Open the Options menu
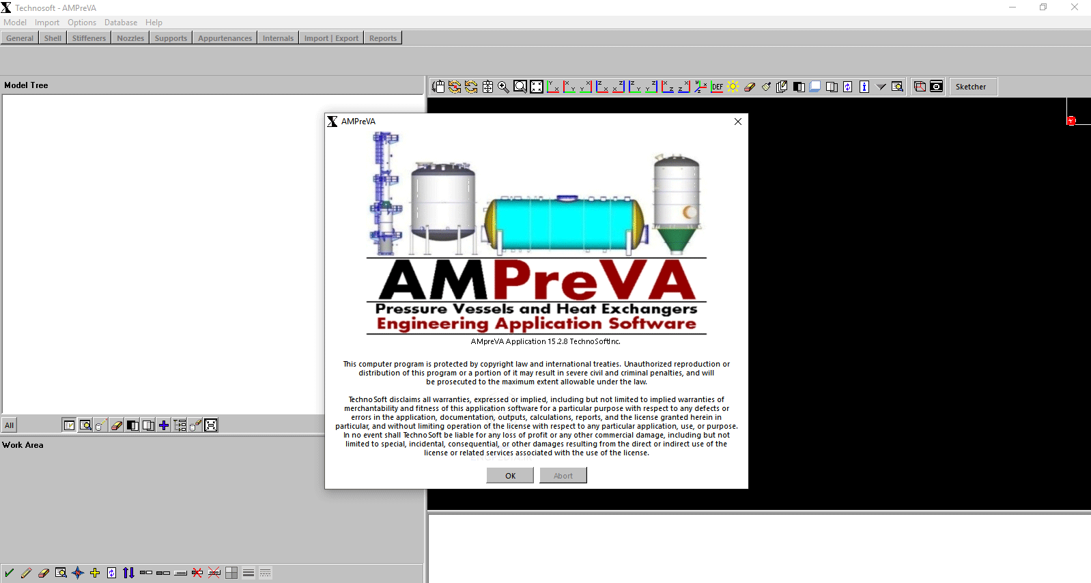Screen dimensions: 1091x583 (x=82, y=23)
